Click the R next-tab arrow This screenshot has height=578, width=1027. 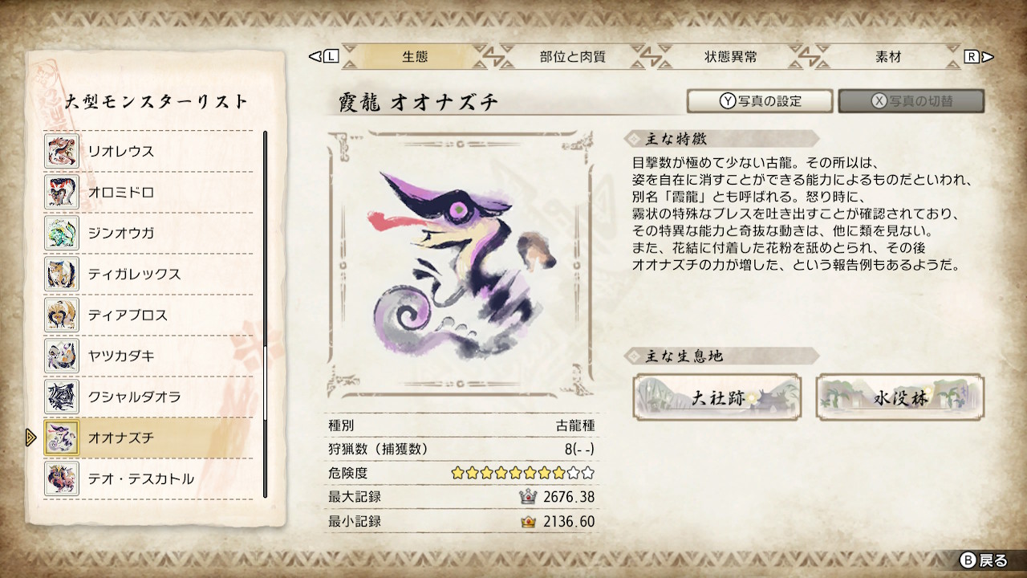[979, 57]
